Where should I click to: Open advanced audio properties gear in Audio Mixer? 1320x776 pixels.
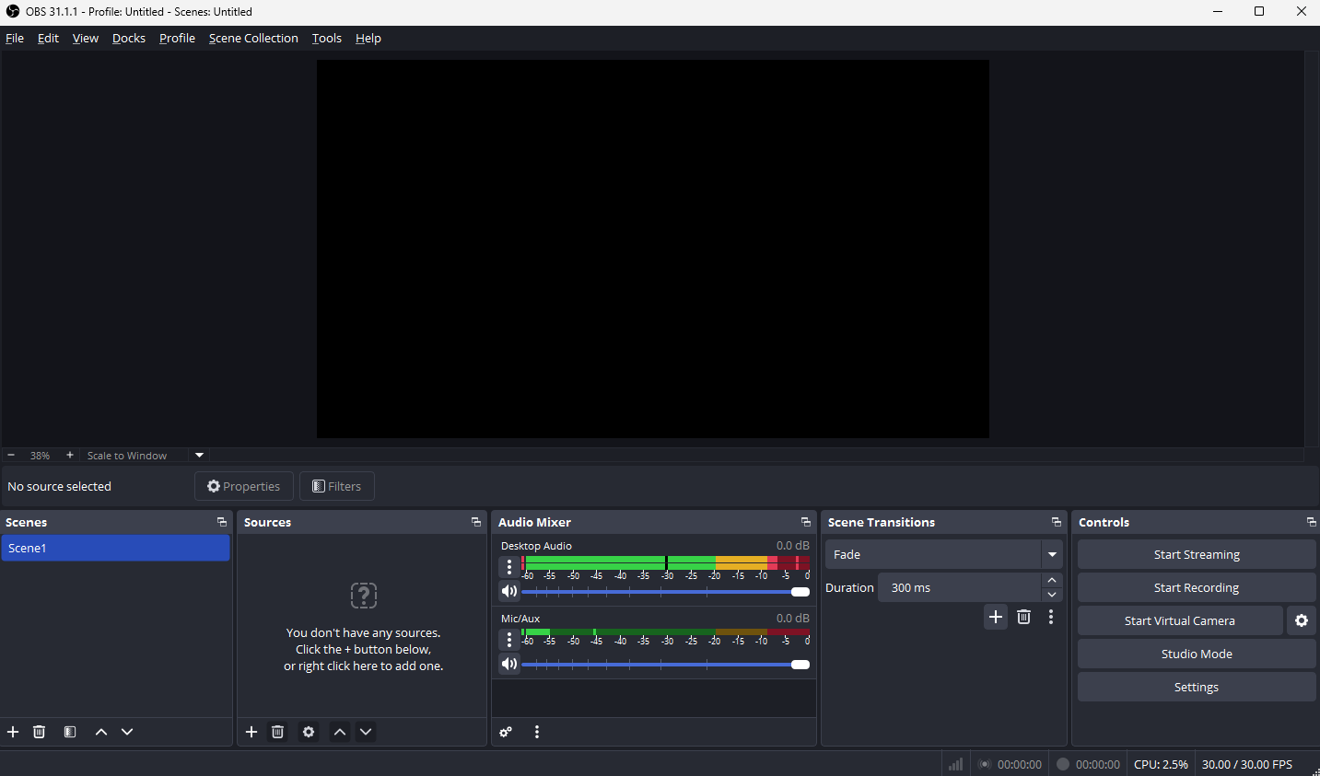coord(505,732)
